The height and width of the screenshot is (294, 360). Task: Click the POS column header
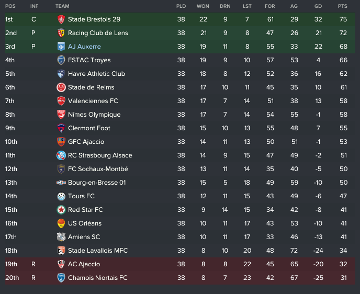tap(10, 6)
